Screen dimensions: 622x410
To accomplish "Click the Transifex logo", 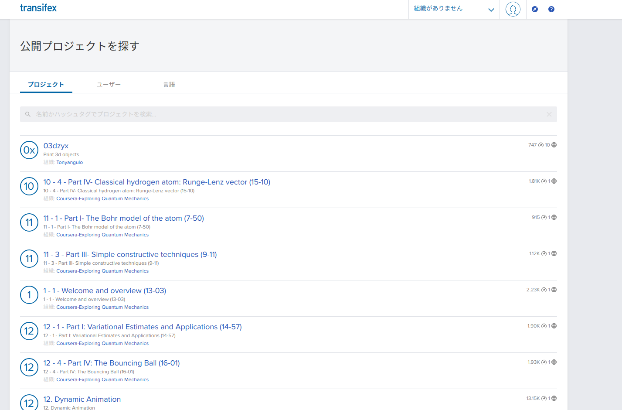I will (38, 8).
